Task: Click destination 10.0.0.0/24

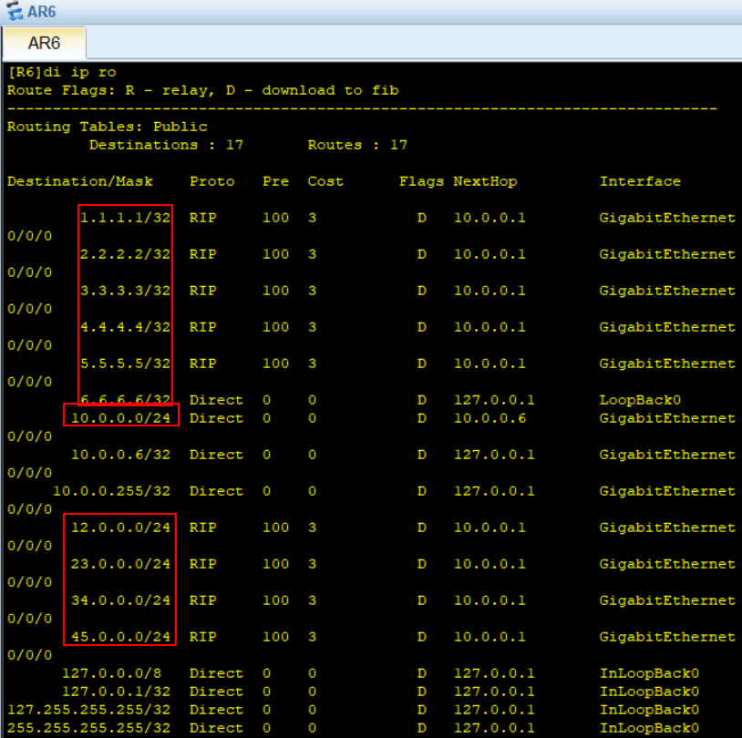Action: coord(120,418)
